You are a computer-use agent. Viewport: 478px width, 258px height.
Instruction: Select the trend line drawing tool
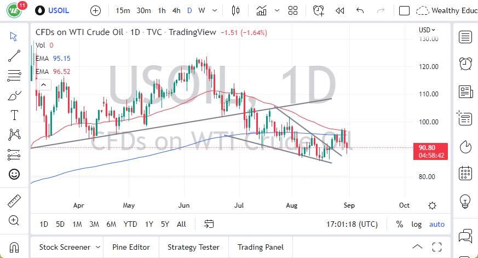14,55
